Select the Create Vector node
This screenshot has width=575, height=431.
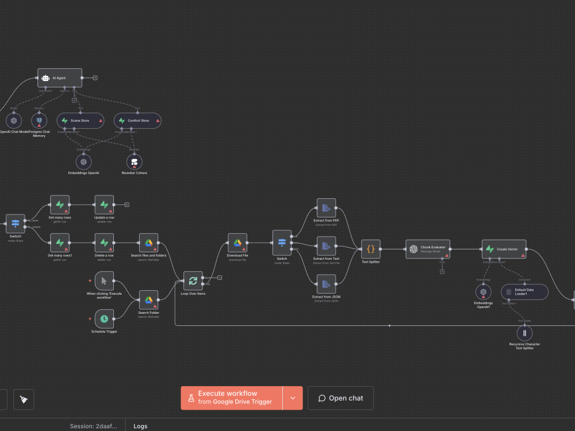(504, 249)
